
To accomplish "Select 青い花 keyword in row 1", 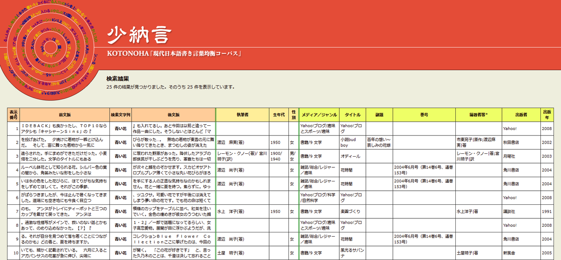I will (120, 129).
